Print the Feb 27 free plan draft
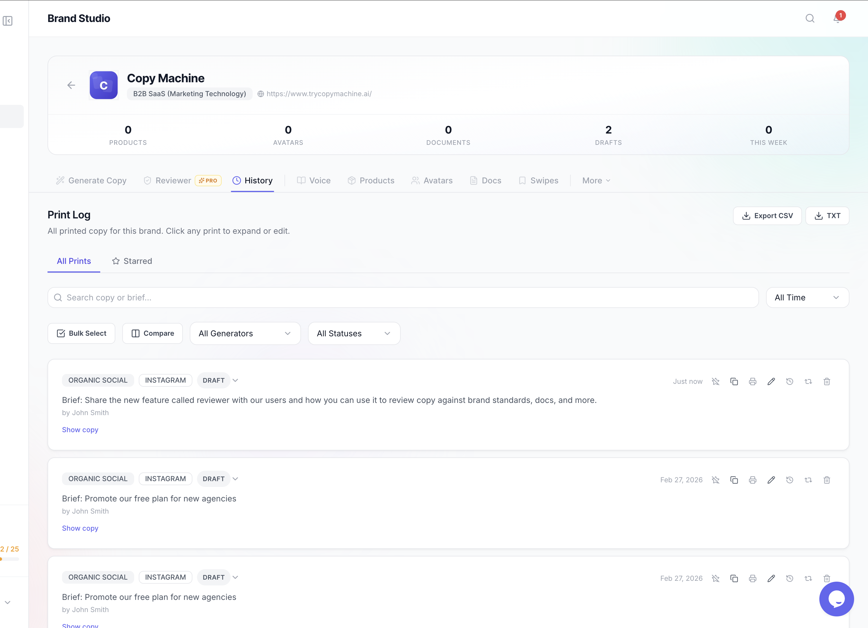868x628 pixels. point(752,479)
